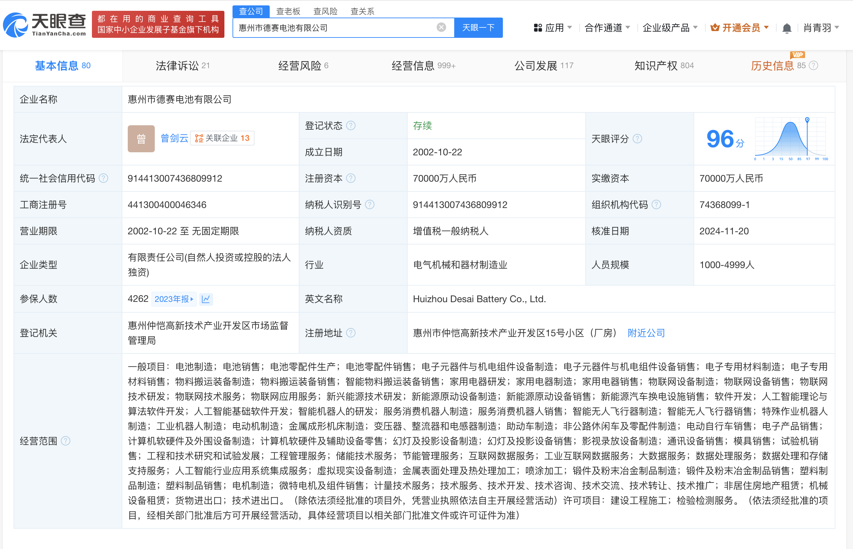The image size is (853, 549).
Task: Open the 附近公司 link
Action: (646, 333)
